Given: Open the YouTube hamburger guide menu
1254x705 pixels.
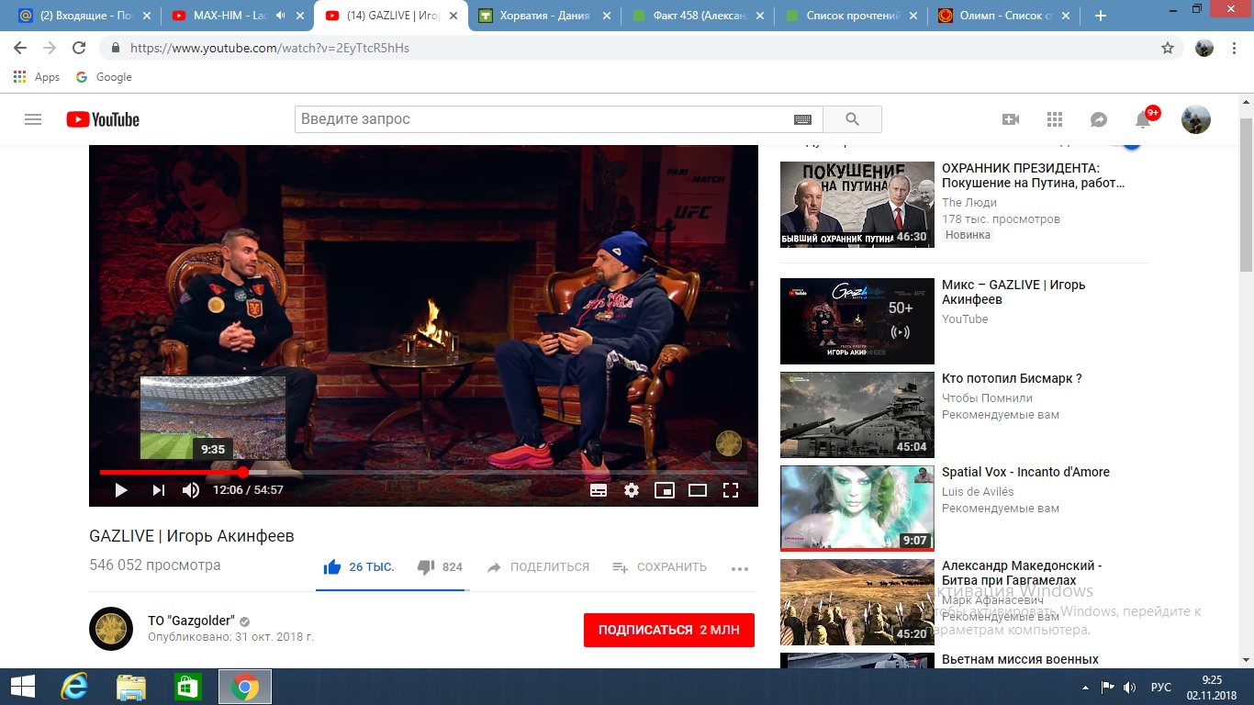Looking at the screenshot, I should (33, 119).
